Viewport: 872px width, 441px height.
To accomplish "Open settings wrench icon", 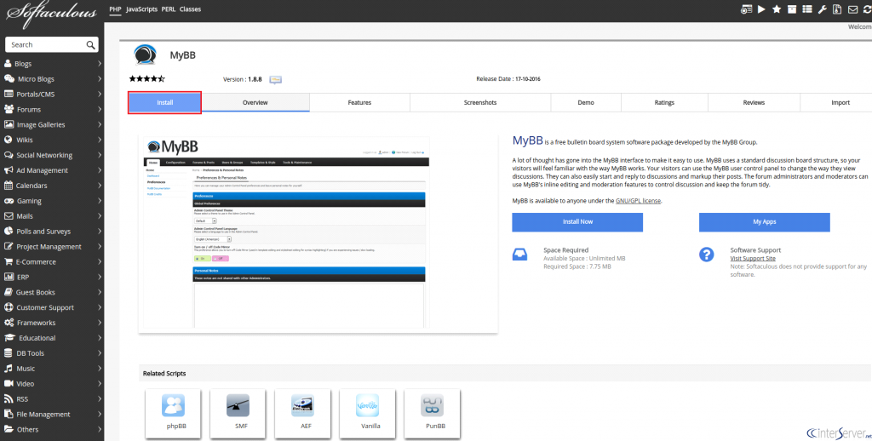I will click(x=822, y=9).
